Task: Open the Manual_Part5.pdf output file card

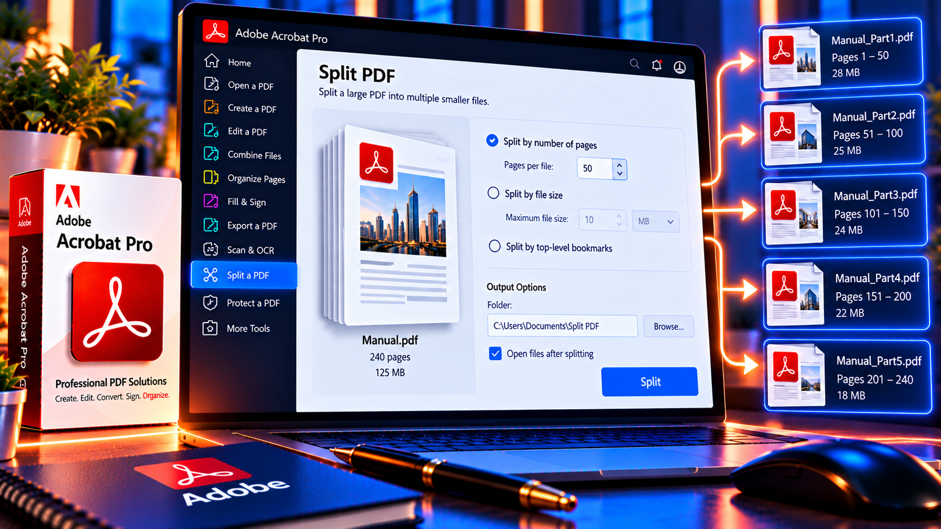Action: (847, 376)
